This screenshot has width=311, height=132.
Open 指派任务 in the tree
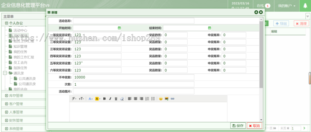pyautogui.click(x=20, y=68)
